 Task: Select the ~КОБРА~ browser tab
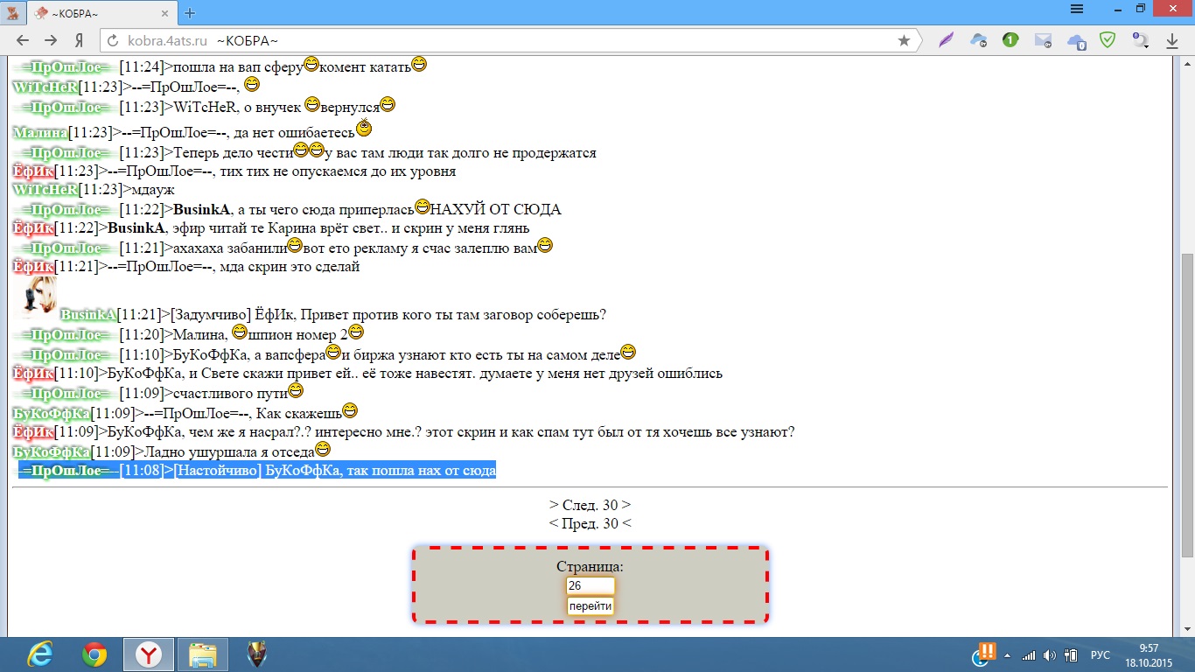(x=101, y=13)
